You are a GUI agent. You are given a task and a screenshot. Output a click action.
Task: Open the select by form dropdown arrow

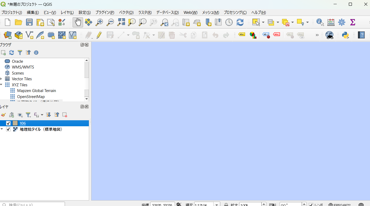[x=277, y=22]
